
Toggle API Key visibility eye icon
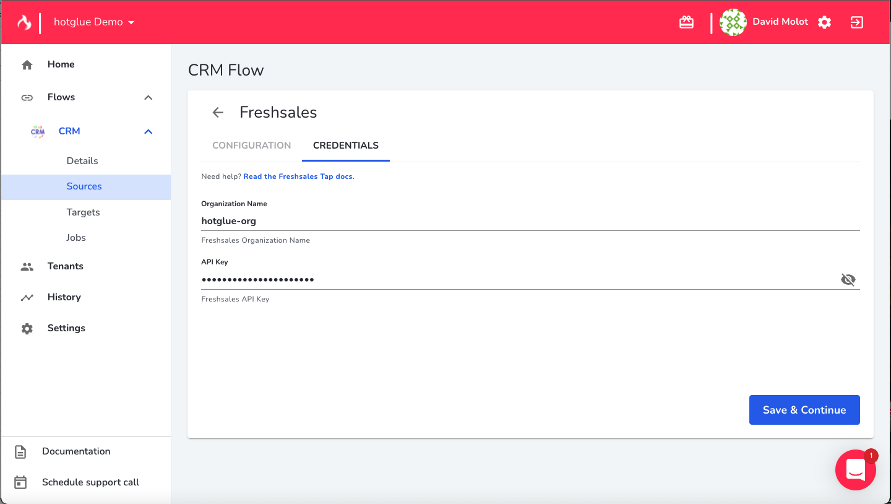pyautogui.click(x=848, y=279)
